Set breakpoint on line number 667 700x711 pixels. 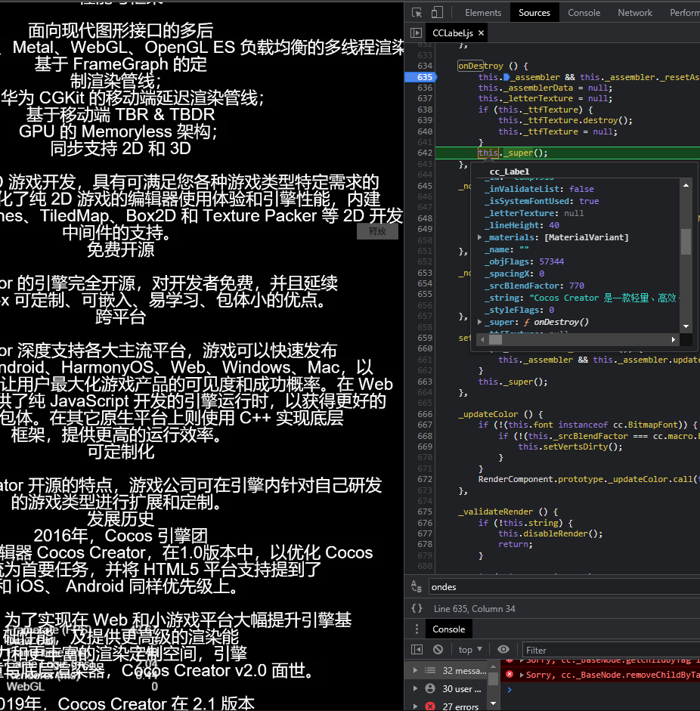425,425
